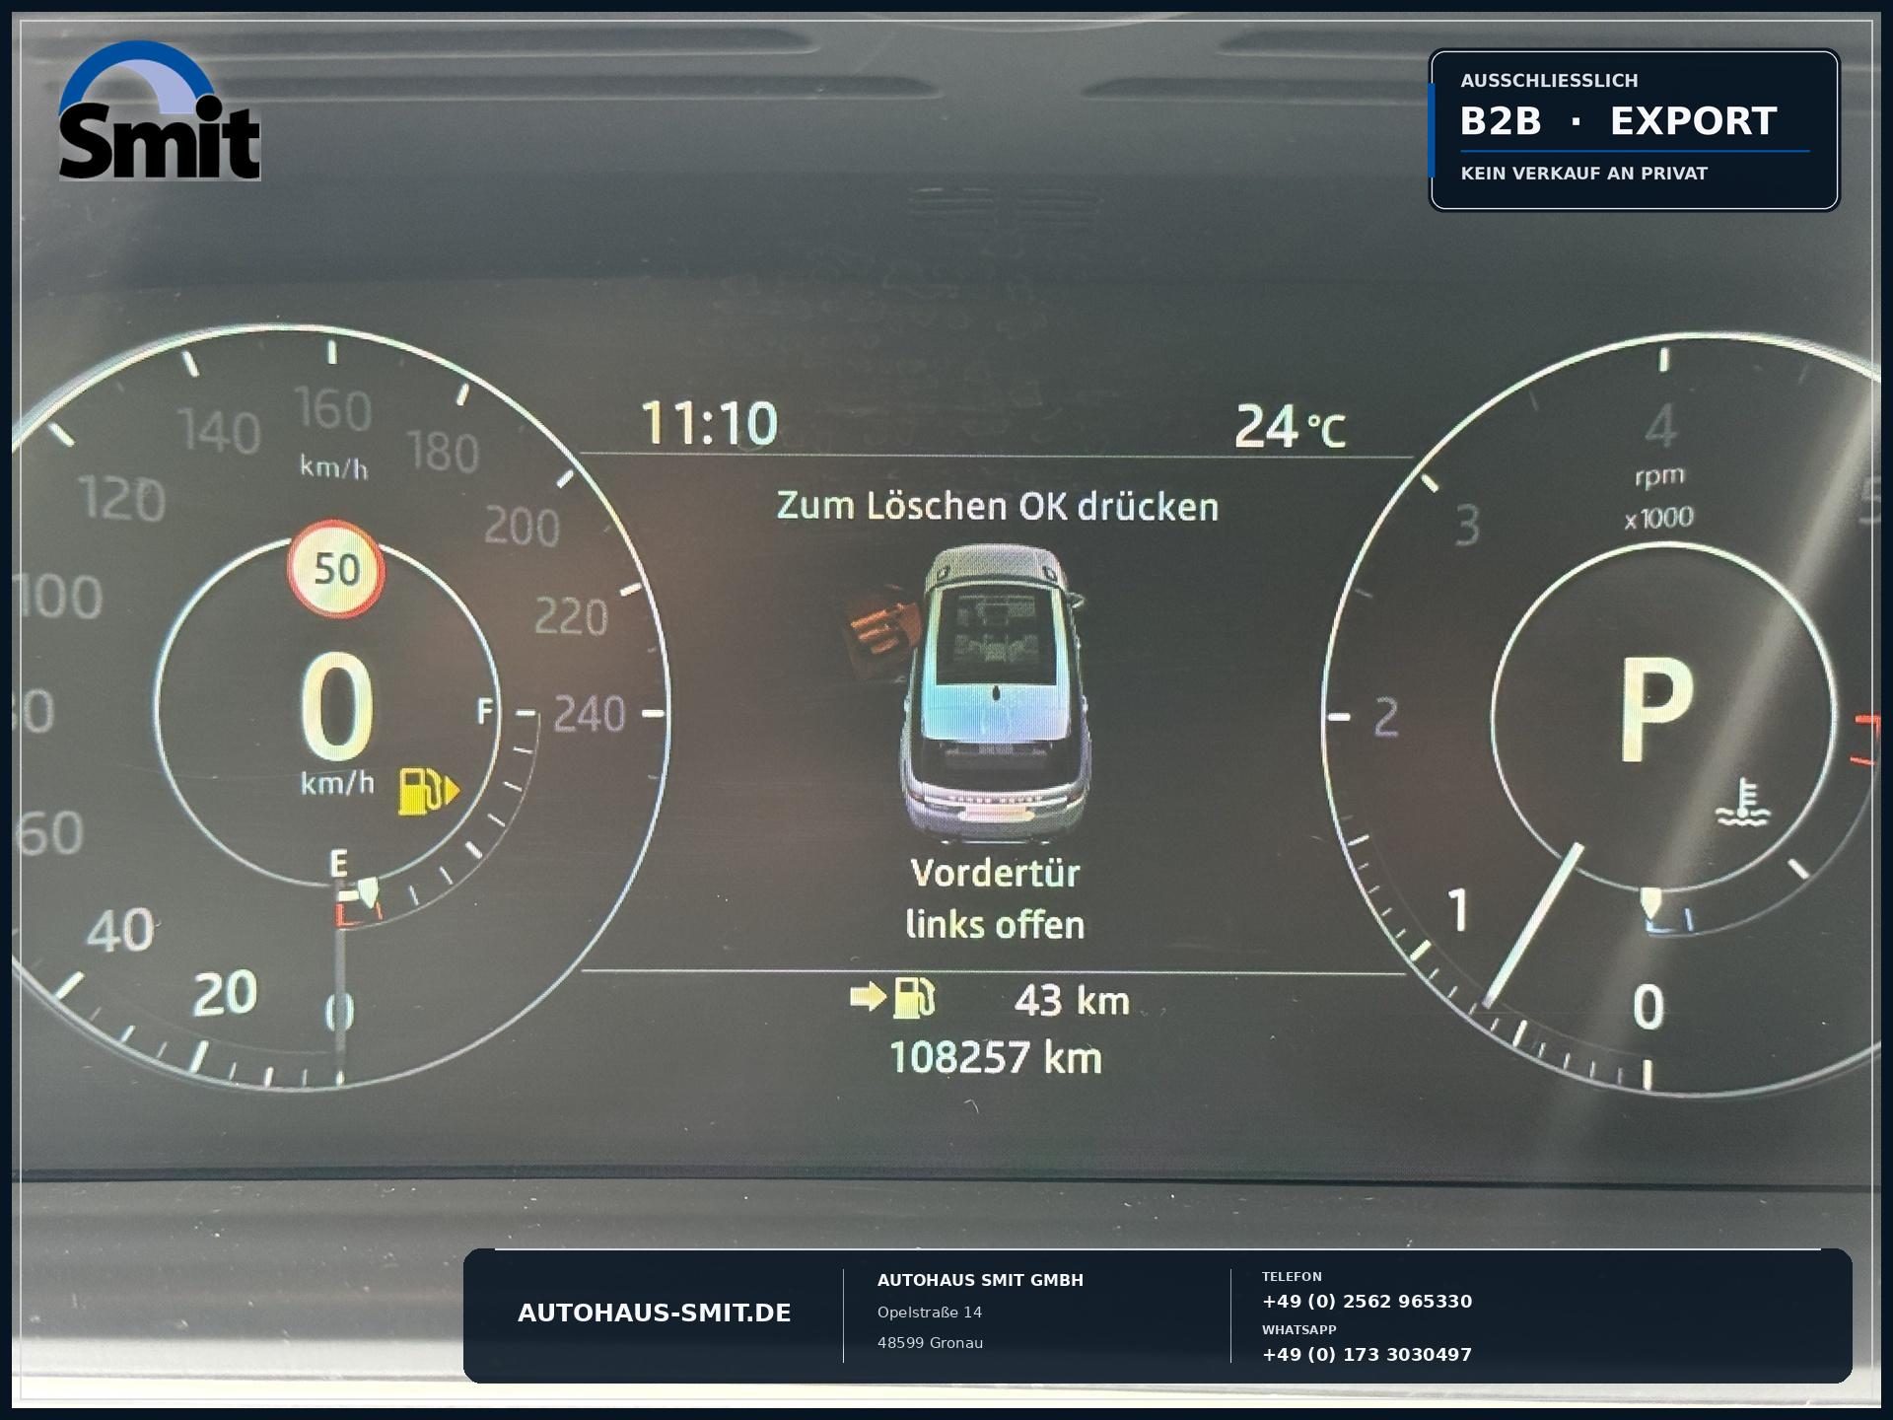Screen dimensions: 1893x1420
Task: Tap the 140 mark on speedometer
Action: pos(219,432)
